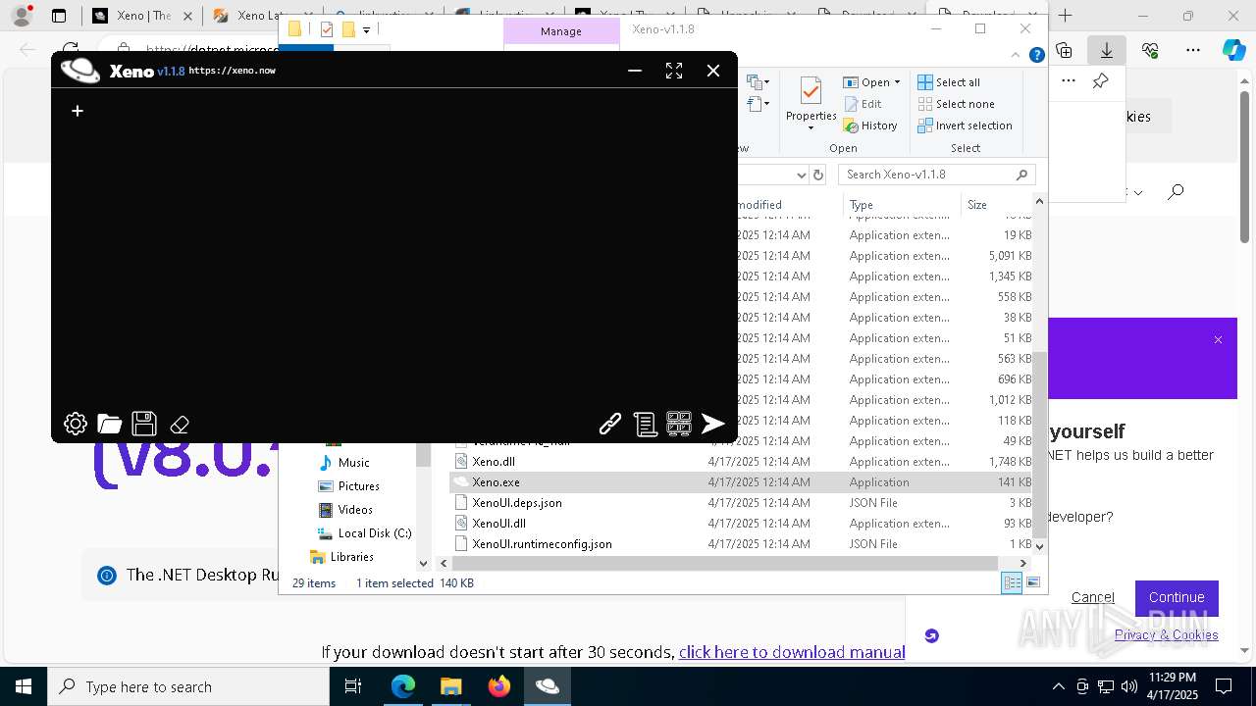The height and width of the screenshot is (706, 1256).
Task: Open the Windows Start menu
Action: 23,686
